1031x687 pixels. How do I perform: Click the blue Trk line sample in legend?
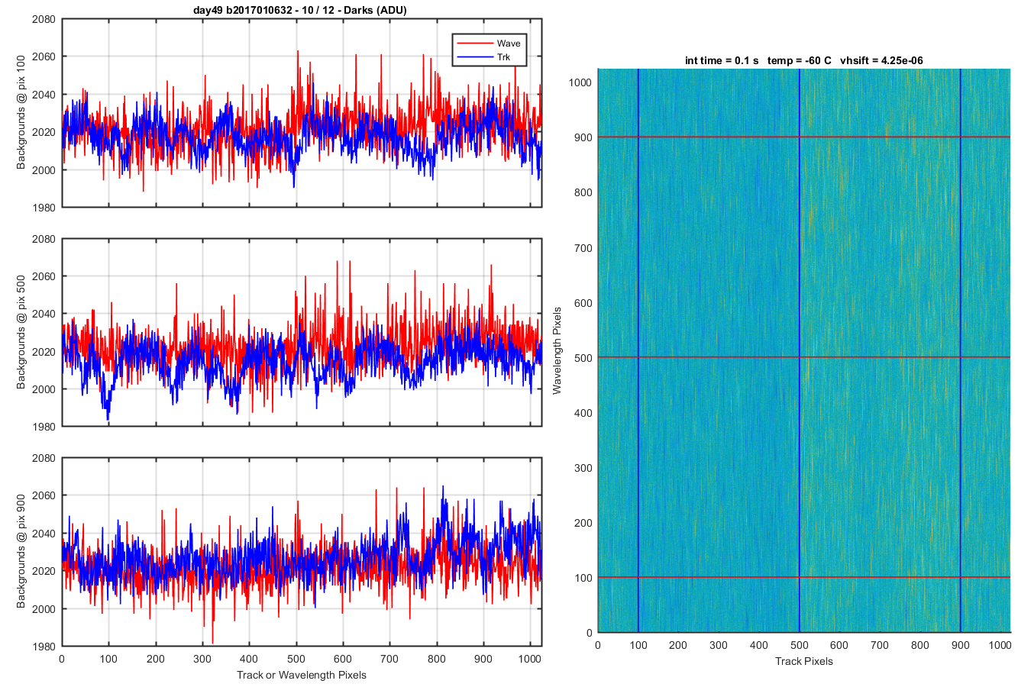[x=473, y=57]
